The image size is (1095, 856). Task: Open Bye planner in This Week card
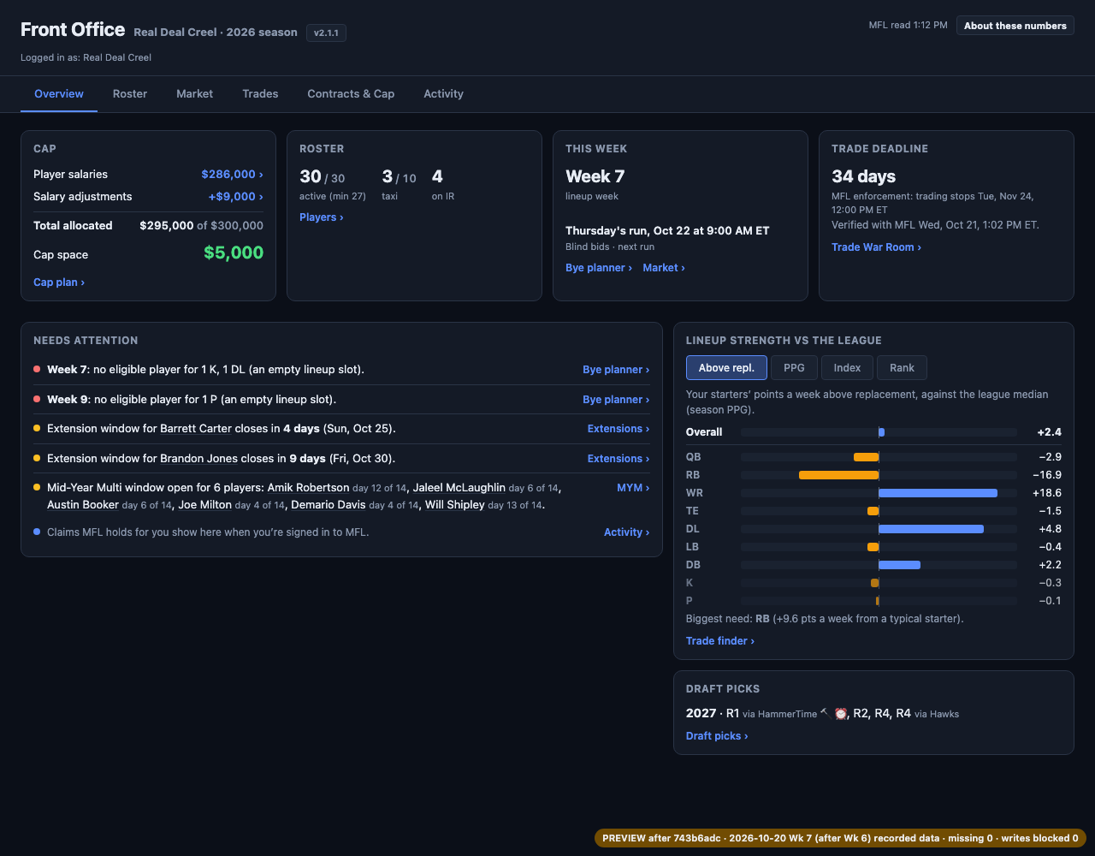(x=599, y=268)
